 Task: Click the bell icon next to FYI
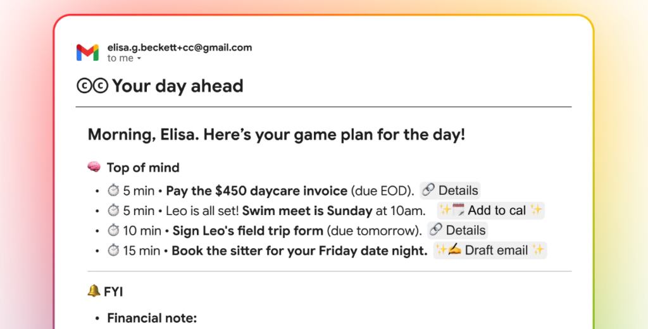[94, 291]
